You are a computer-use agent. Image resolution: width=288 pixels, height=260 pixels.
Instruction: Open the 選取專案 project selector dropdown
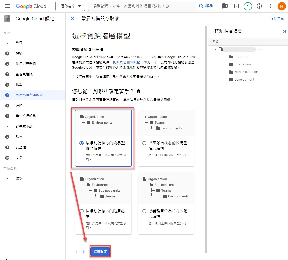click(70, 6)
